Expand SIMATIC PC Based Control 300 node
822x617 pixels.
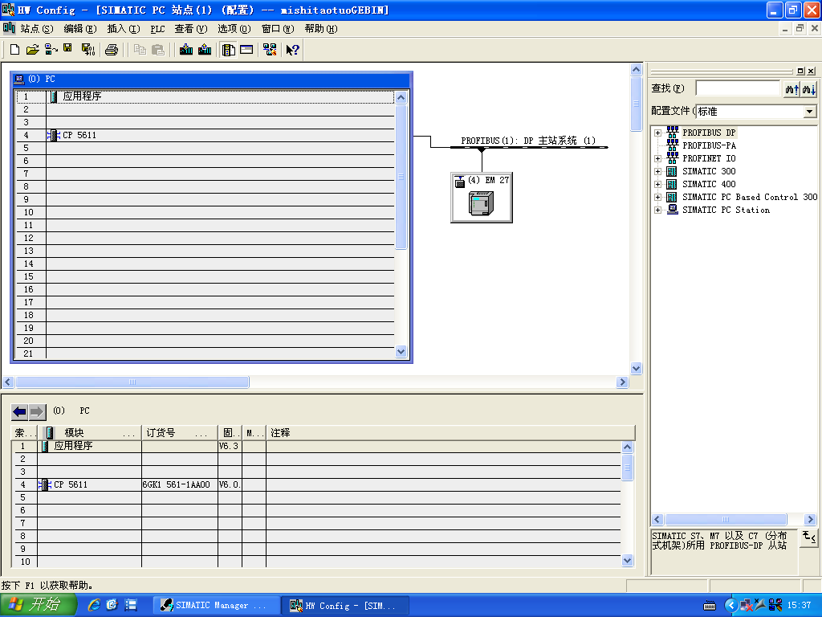pyautogui.click(x=658, y=198)
